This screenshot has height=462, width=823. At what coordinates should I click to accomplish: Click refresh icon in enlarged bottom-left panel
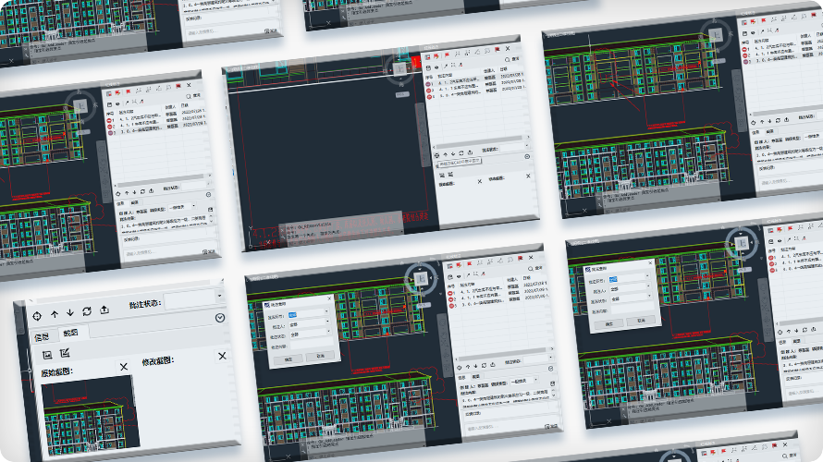click(x=87, y=311)
